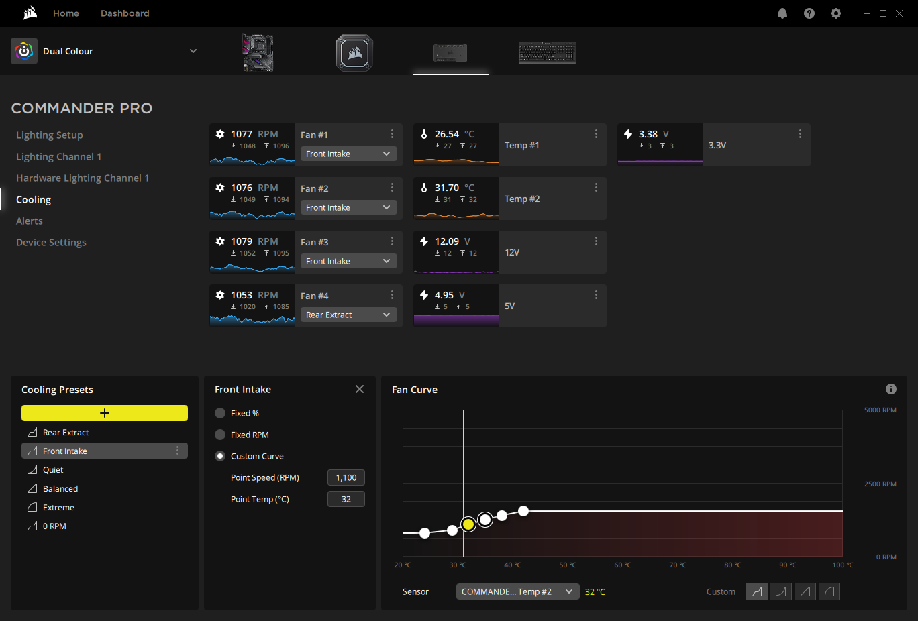Screen dimensions: 918x621
Task: Go to the Home tab
Action: click(66, 13)
